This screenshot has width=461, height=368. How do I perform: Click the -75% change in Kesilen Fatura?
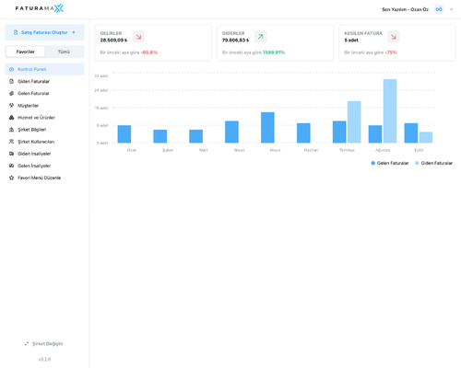pyautogui.click(x=391, y=52)
